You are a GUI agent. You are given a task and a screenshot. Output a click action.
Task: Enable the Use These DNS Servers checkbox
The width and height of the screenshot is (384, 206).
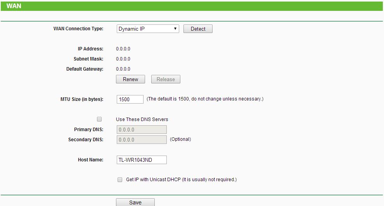tap(99, 119)
